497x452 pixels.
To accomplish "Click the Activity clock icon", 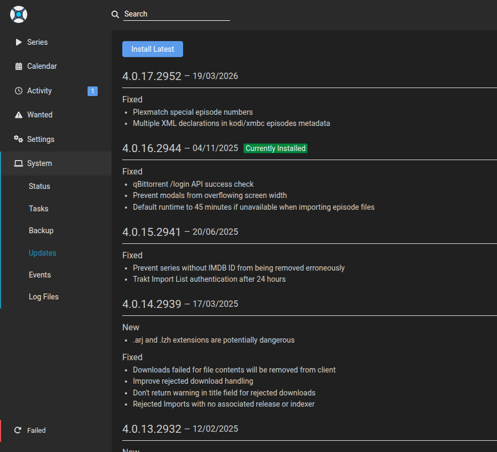I will [19, 91].
